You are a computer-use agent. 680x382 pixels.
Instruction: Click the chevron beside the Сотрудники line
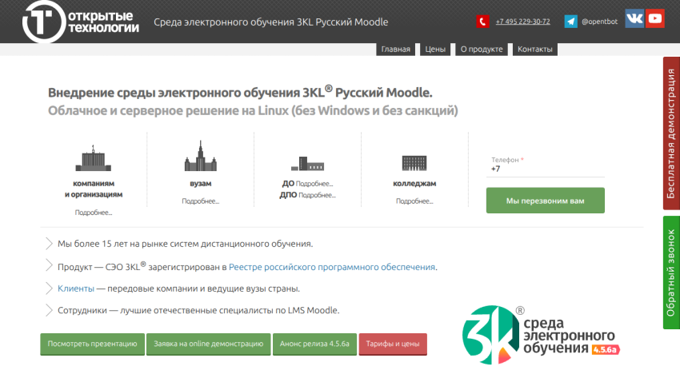coord(49,310)
